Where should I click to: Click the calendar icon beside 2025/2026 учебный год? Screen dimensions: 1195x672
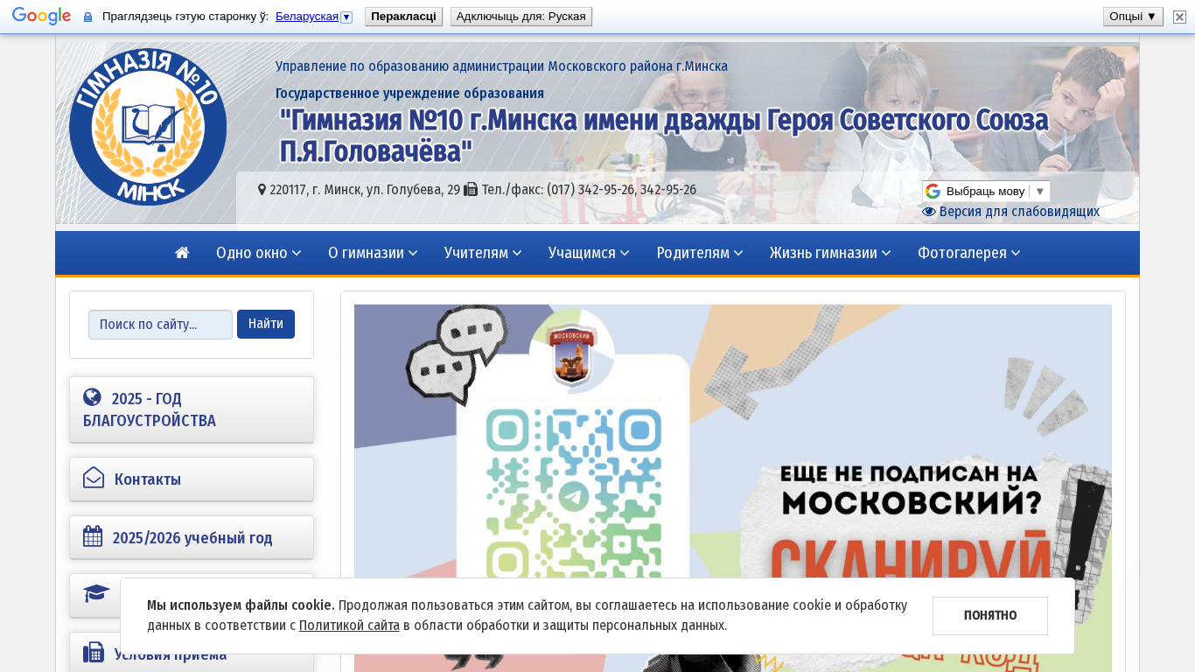93,536
